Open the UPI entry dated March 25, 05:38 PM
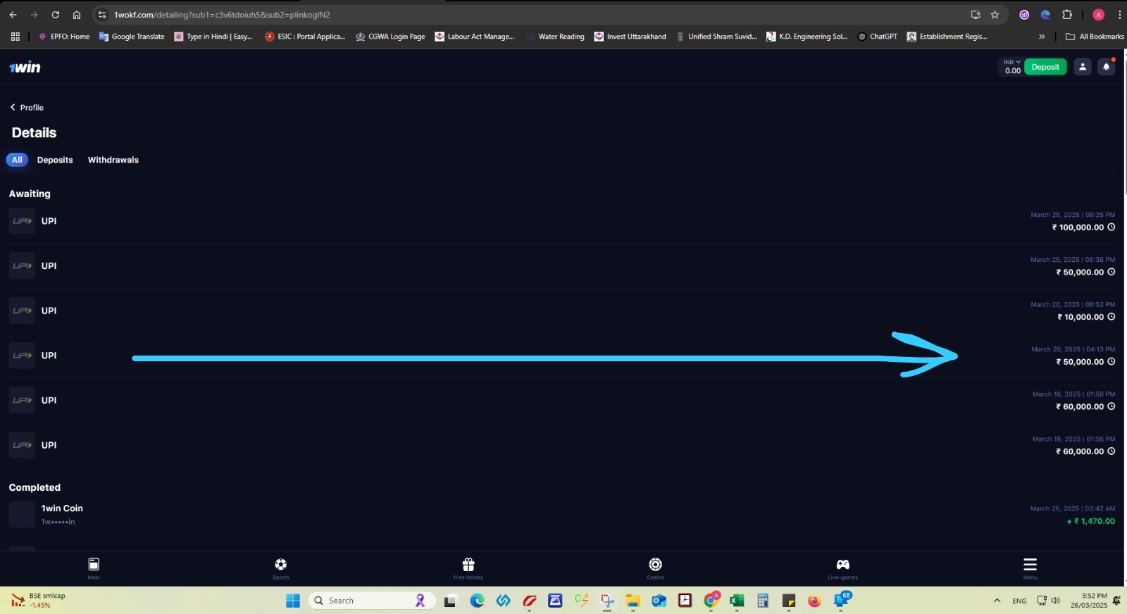The height and width of the screenshot is (614, 1127). point(562,266)
